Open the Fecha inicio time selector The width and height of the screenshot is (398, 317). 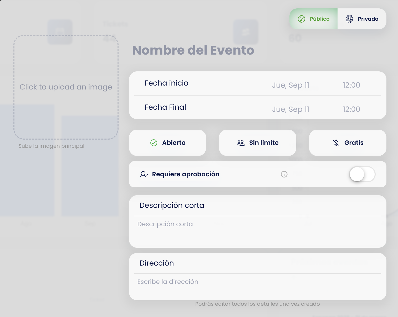pyautogui.click(x=351, y=85)
